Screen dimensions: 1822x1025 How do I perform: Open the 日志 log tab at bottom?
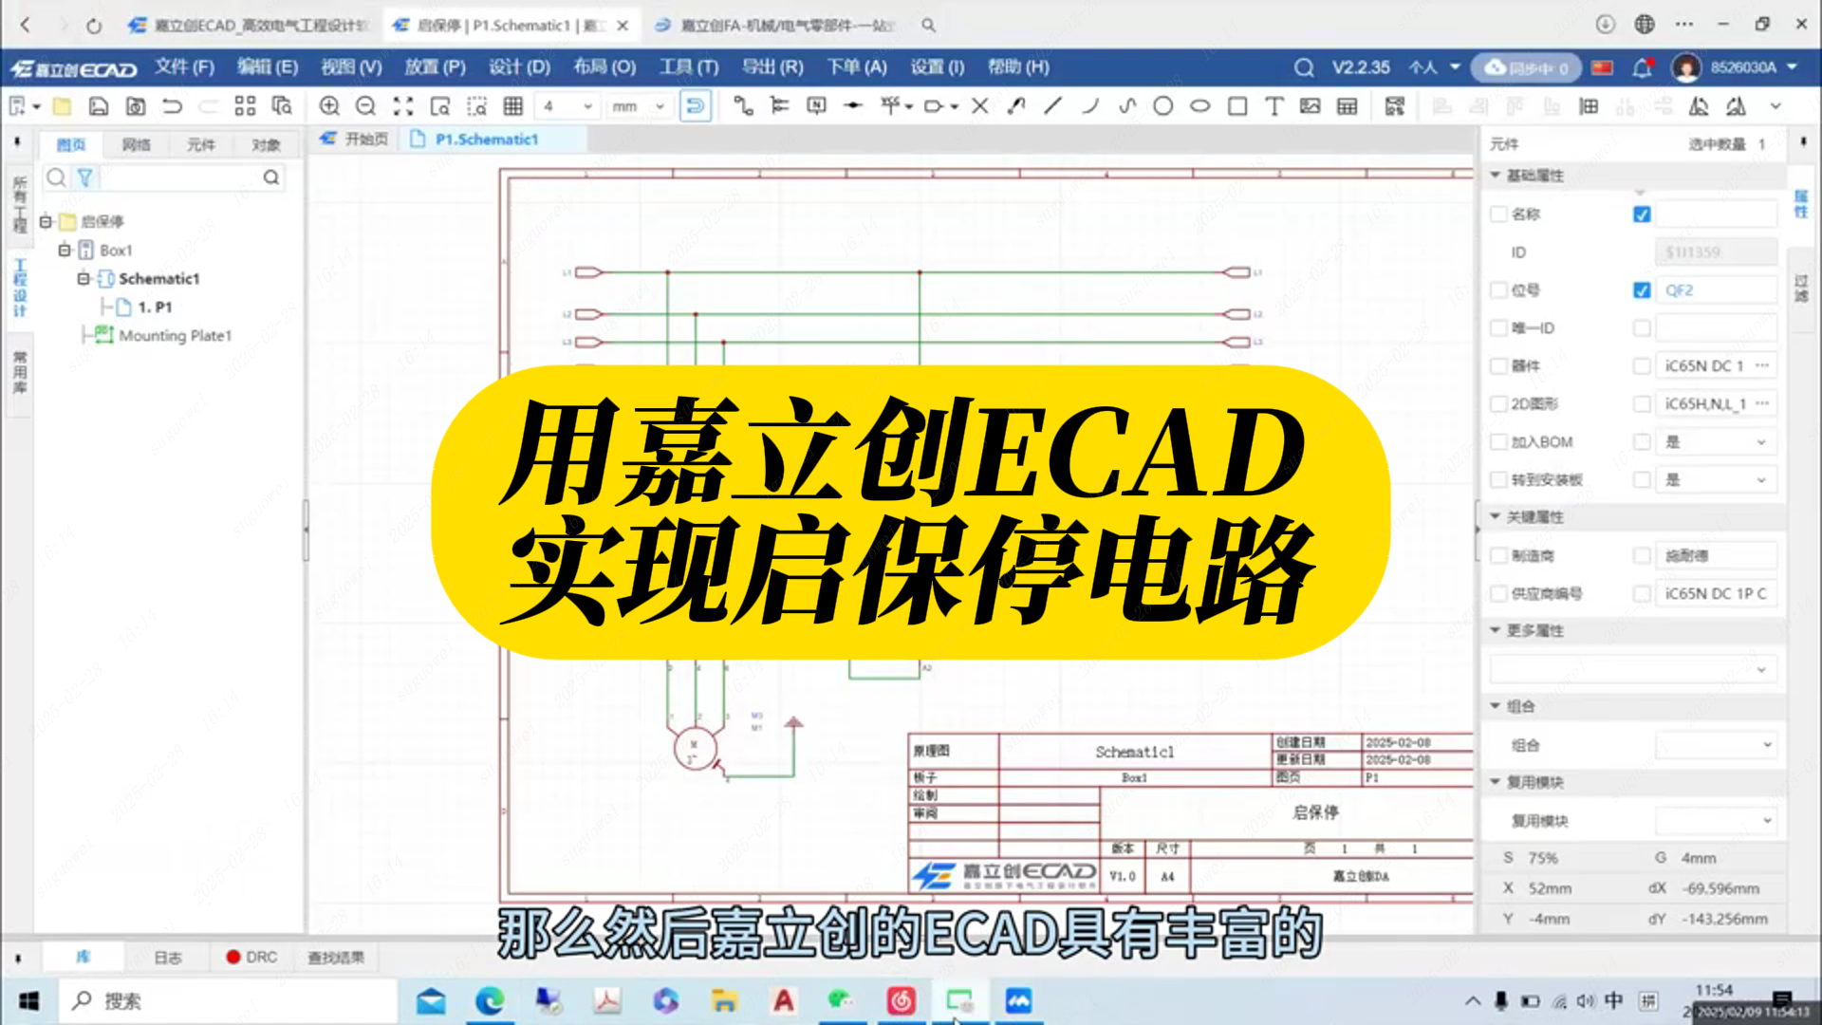coord(168,958)
